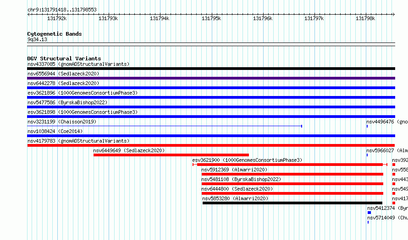Click the blue bar under esv3621898

pyautogui.click(x=211, y=117)
